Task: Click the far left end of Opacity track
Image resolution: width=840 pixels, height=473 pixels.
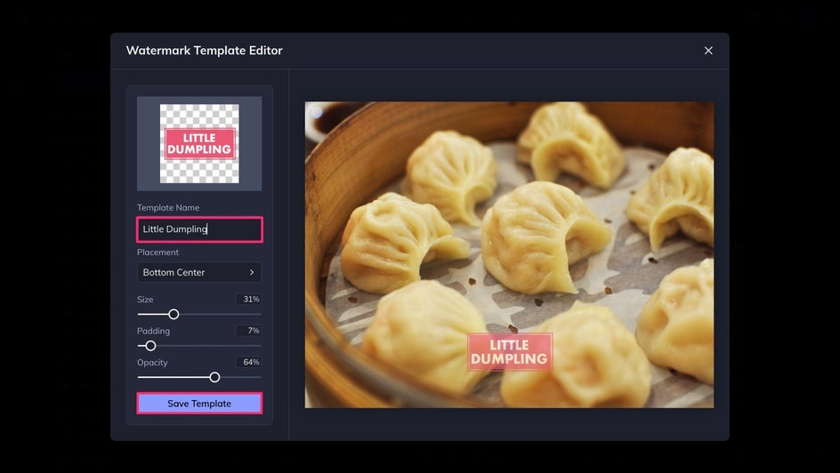Action: click(140, 377)
